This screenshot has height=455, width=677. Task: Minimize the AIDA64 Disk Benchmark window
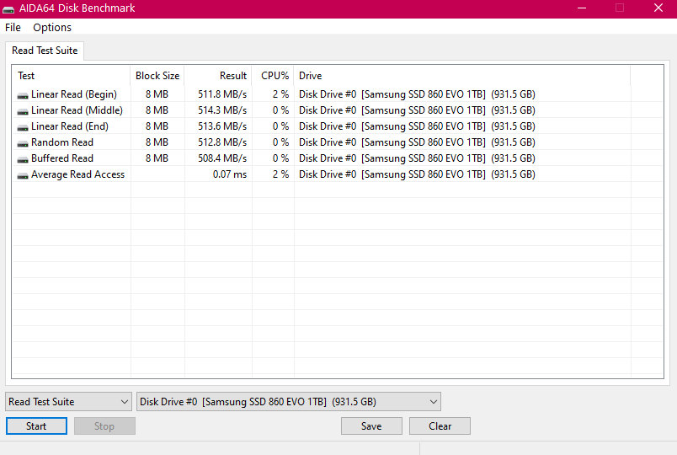[582, 8]
